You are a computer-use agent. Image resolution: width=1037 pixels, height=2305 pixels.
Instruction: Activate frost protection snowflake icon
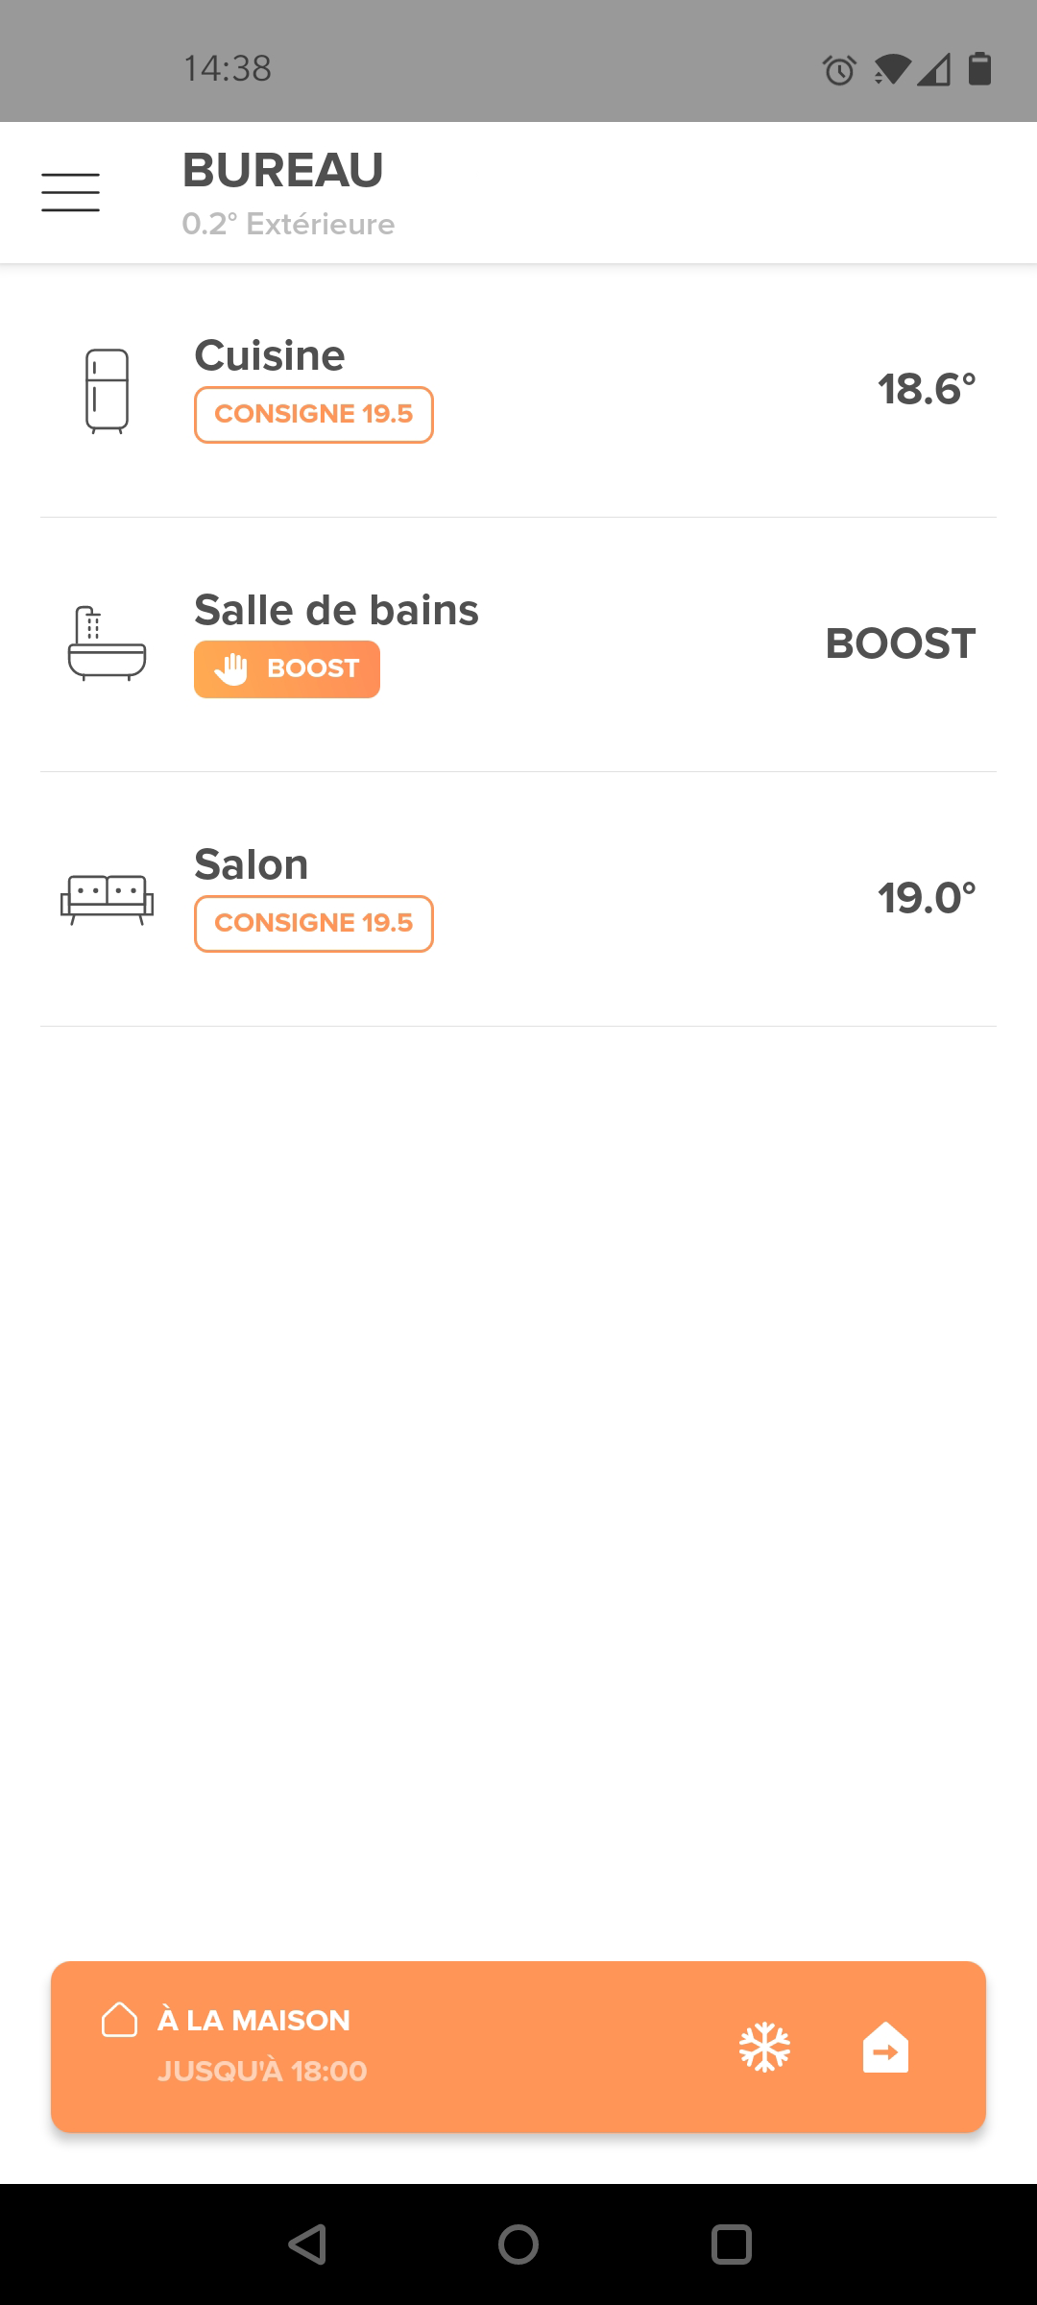pyautogui.click(x=764, y=2047)
